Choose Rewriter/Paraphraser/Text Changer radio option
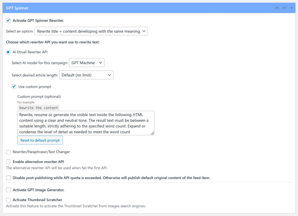The image size is (298, 216). point(8,152)
